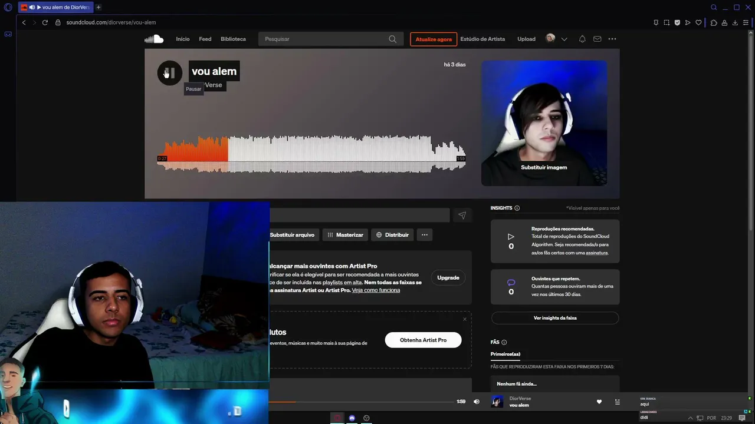Open Estúdio de Artista
This screenshot has width=755, height=424.
pyautogui.click(x=482, y=39)
